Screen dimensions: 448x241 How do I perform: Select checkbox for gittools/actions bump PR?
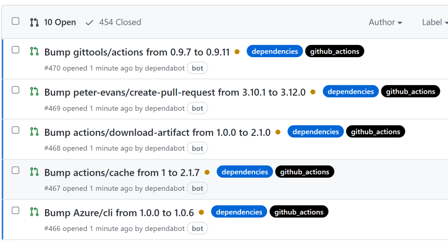point(15,50)
